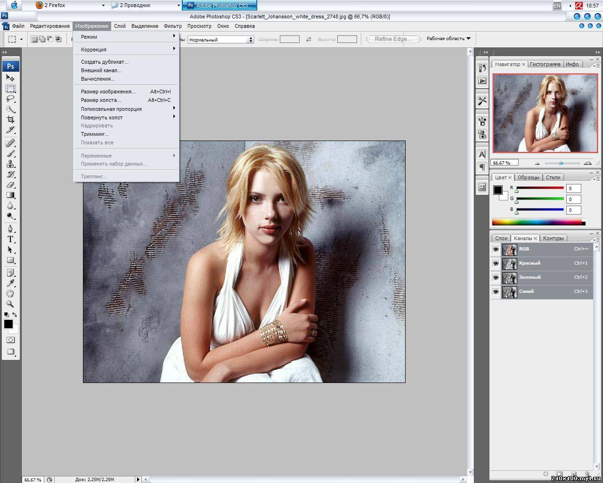Reset default foreground and background colors
Screen dimensions: 603x483
click(x=6, y=315)
